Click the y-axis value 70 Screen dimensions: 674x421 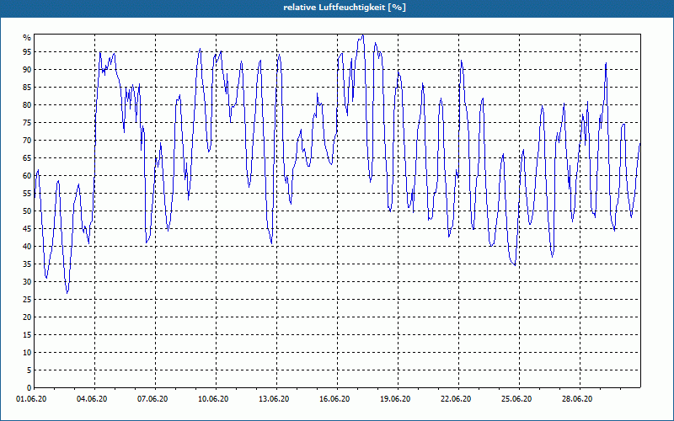click(27, 140)
